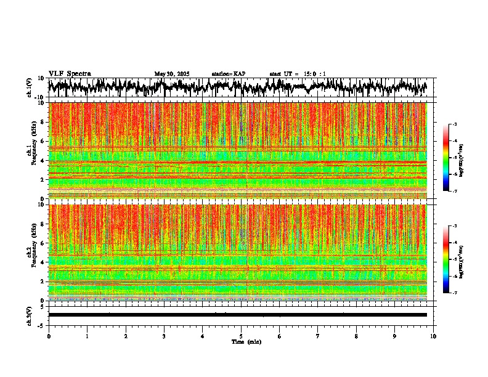
Task: Click the time axis tick label "10"
Action: (433, 336)
